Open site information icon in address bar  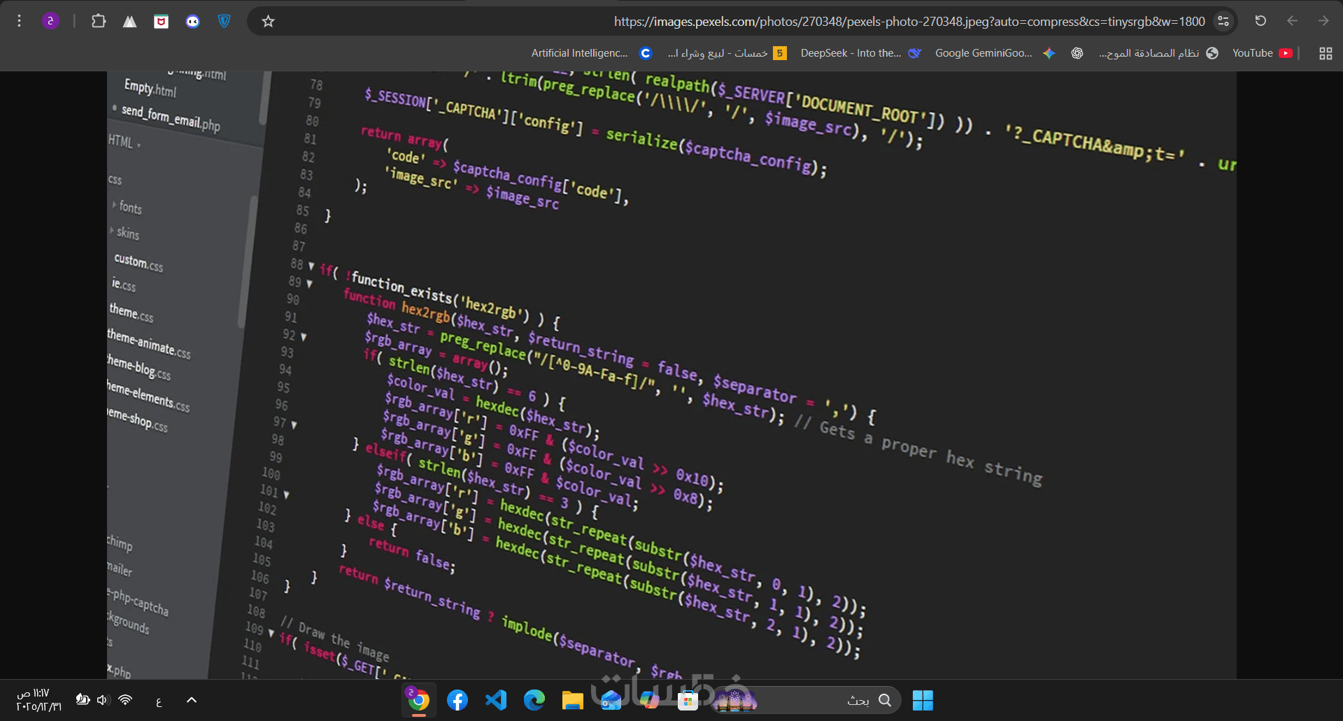(1223, 22)
